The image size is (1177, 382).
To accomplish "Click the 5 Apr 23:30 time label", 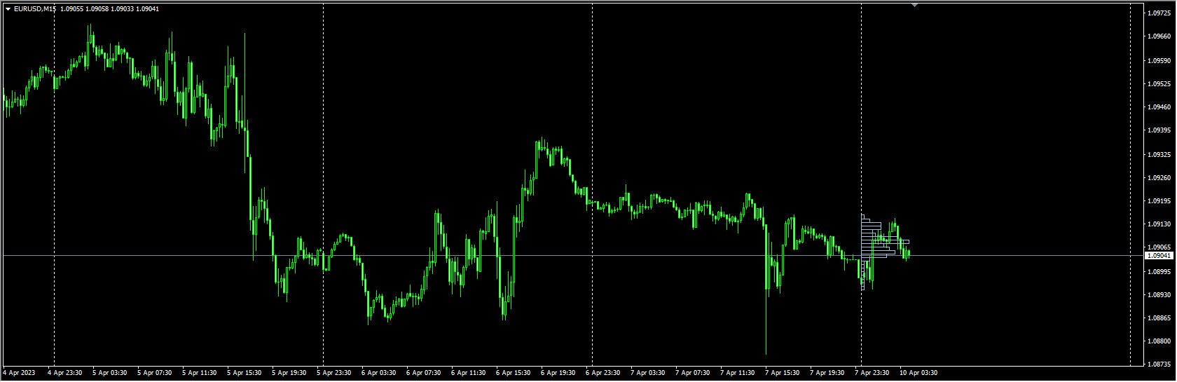I will pos(334,373).
